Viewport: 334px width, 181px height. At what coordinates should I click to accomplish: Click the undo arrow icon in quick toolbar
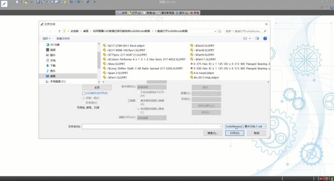[x=71, y=2]
